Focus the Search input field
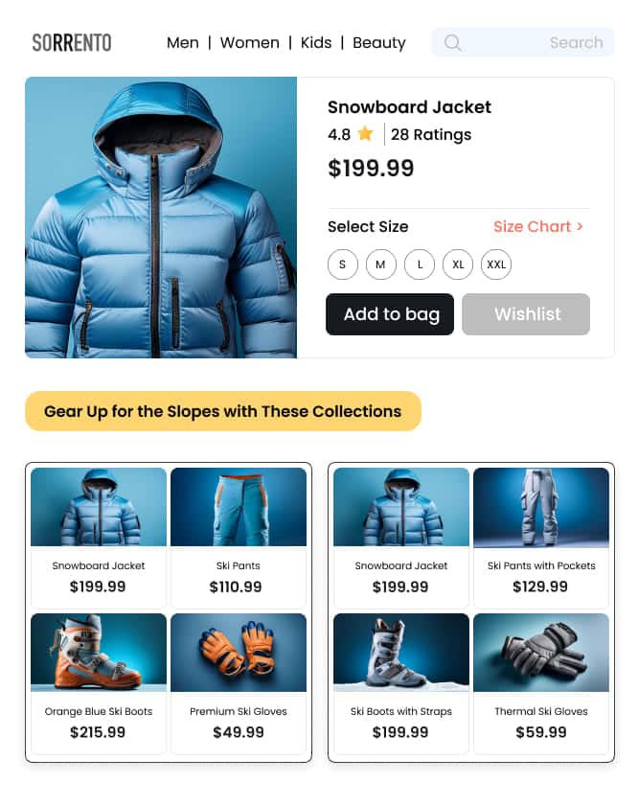638x805 pixels. [523, 42]
